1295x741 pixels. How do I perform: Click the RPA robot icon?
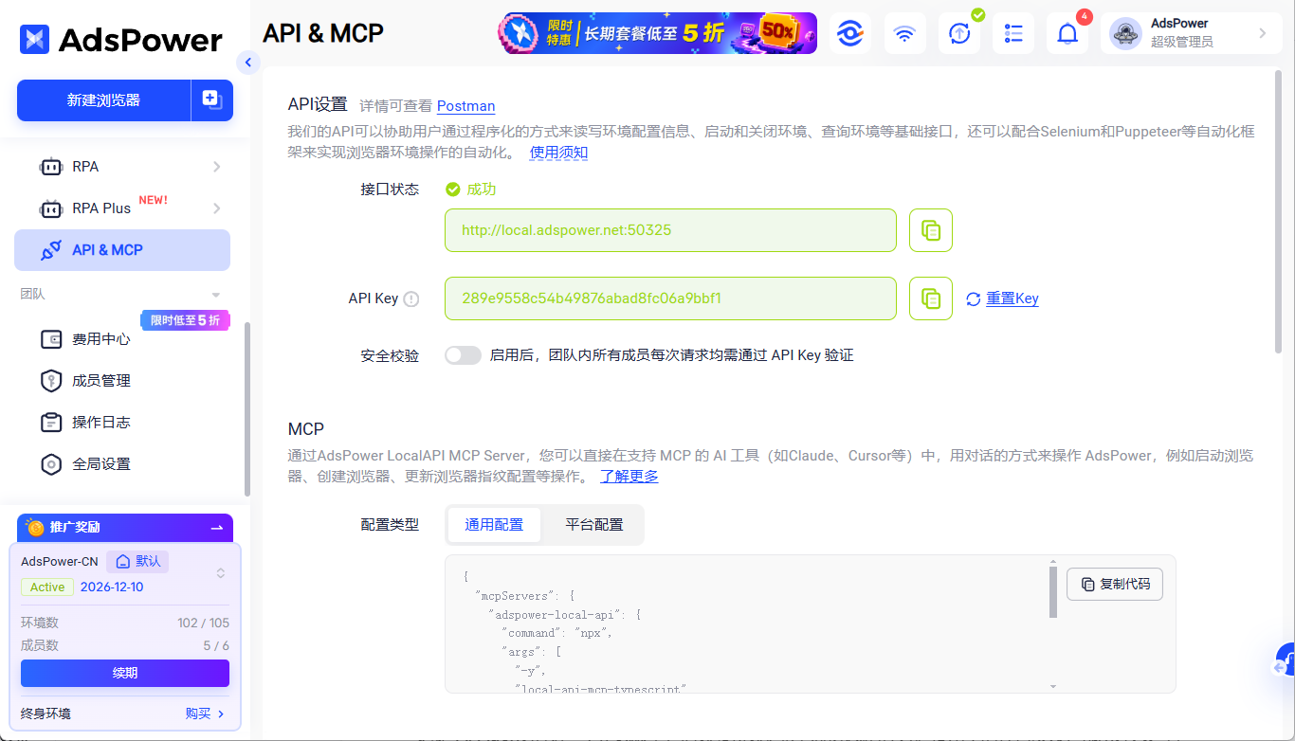pos(50,167)
